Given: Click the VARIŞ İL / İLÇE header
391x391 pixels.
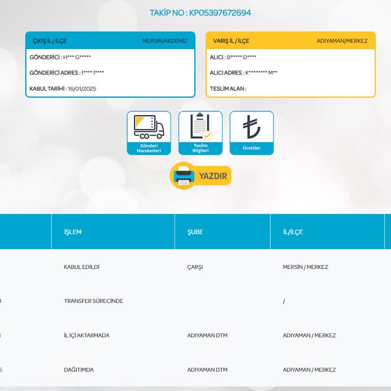Looking at the screenshot, I should tap(231, 41).
